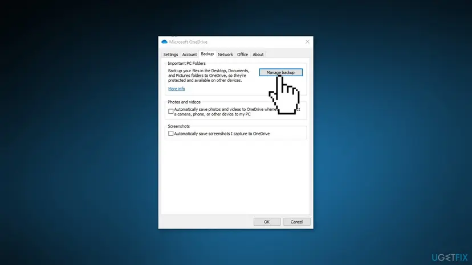Image resolution: width=472 pixels, height=265 pixels.
Task: Click the 'Microsoft OneDrive' window title
Action: 188,42
